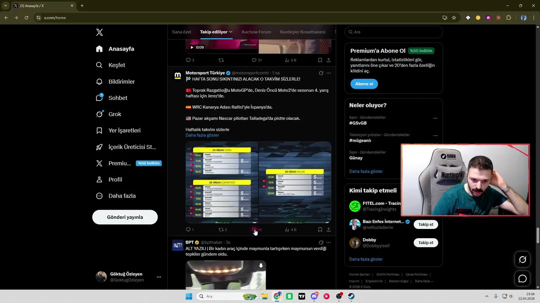This screenshot has width=540, height=303.
Task: Click Daha fazla göster in Motorsport post
Action: pyautogui.click(x=202, y=135)
